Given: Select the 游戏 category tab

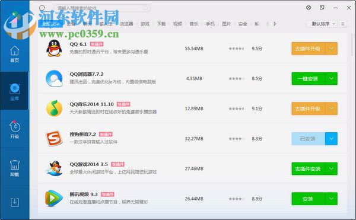Looking at the screenshot, I should (x=145, y=24).
